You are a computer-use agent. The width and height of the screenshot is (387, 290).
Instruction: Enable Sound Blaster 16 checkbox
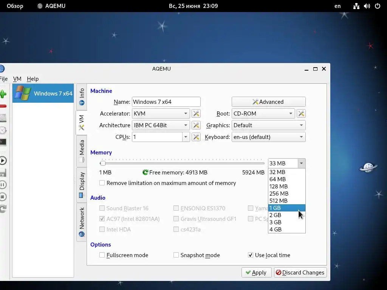(102, 208)
